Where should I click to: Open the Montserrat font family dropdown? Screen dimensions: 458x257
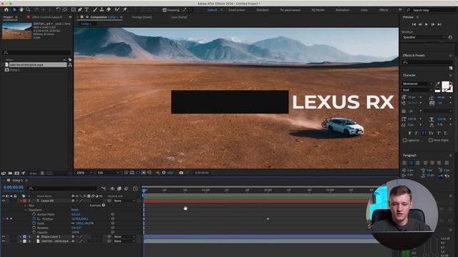point(417,84)
